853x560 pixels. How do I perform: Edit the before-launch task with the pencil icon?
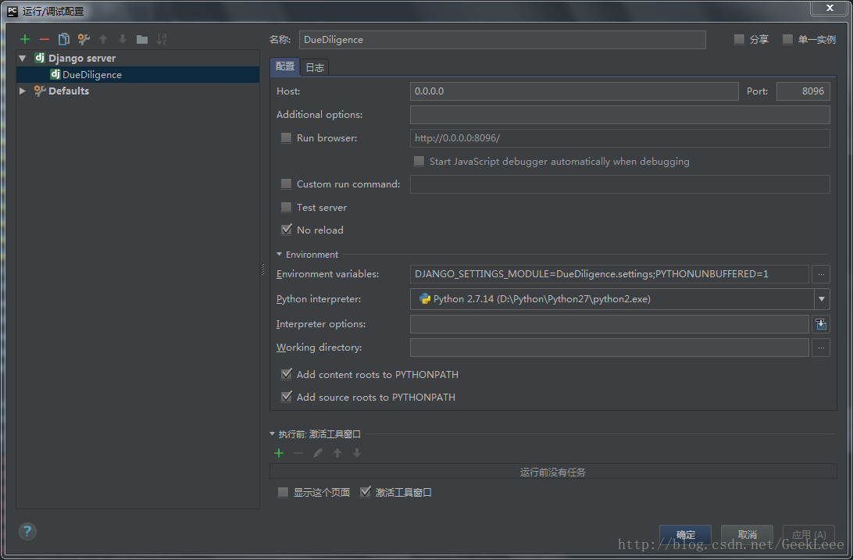point(318,453)
